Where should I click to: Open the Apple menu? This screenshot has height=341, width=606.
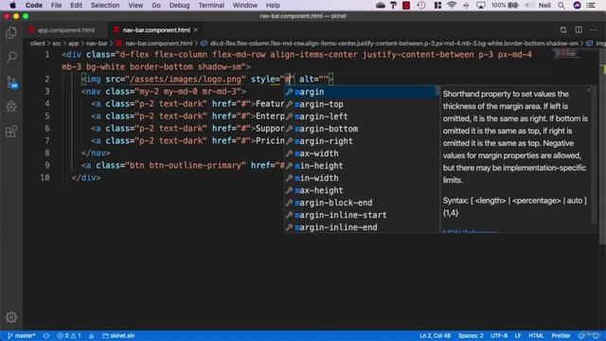click(12, 5)
